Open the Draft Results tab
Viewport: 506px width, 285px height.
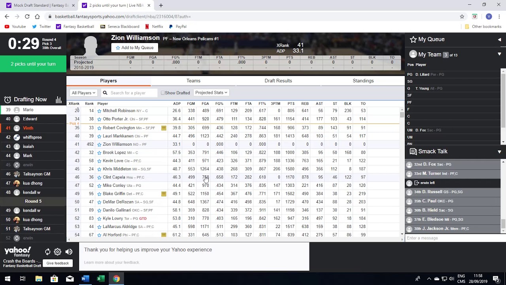(x=278, y=81)
